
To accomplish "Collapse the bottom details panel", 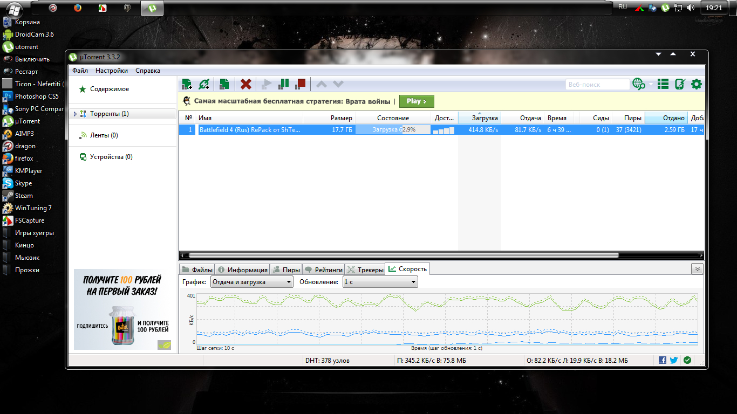I will (x=698, y=269).
